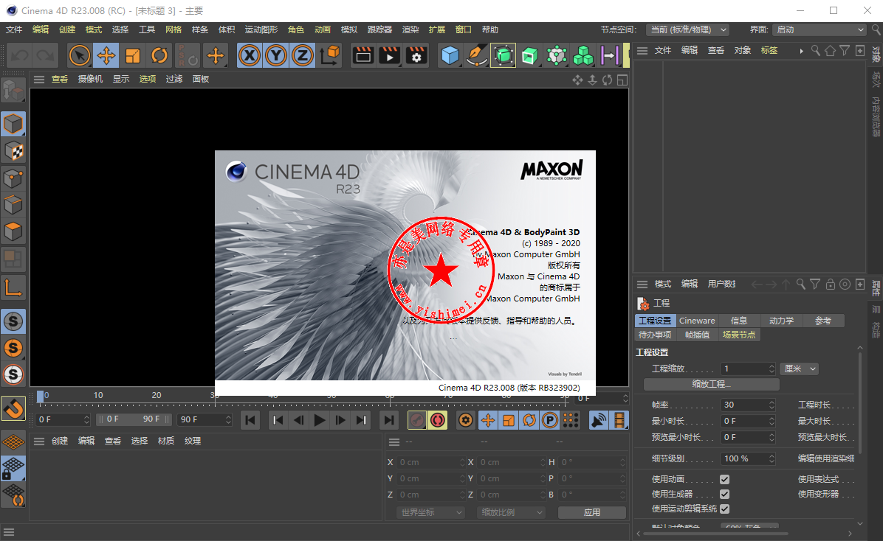Render to Picture Viewer icon
This screenshot has width=883, height=541.
coord(390,56)
